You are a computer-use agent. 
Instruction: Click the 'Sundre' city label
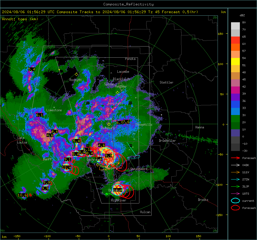pos(87,118)
